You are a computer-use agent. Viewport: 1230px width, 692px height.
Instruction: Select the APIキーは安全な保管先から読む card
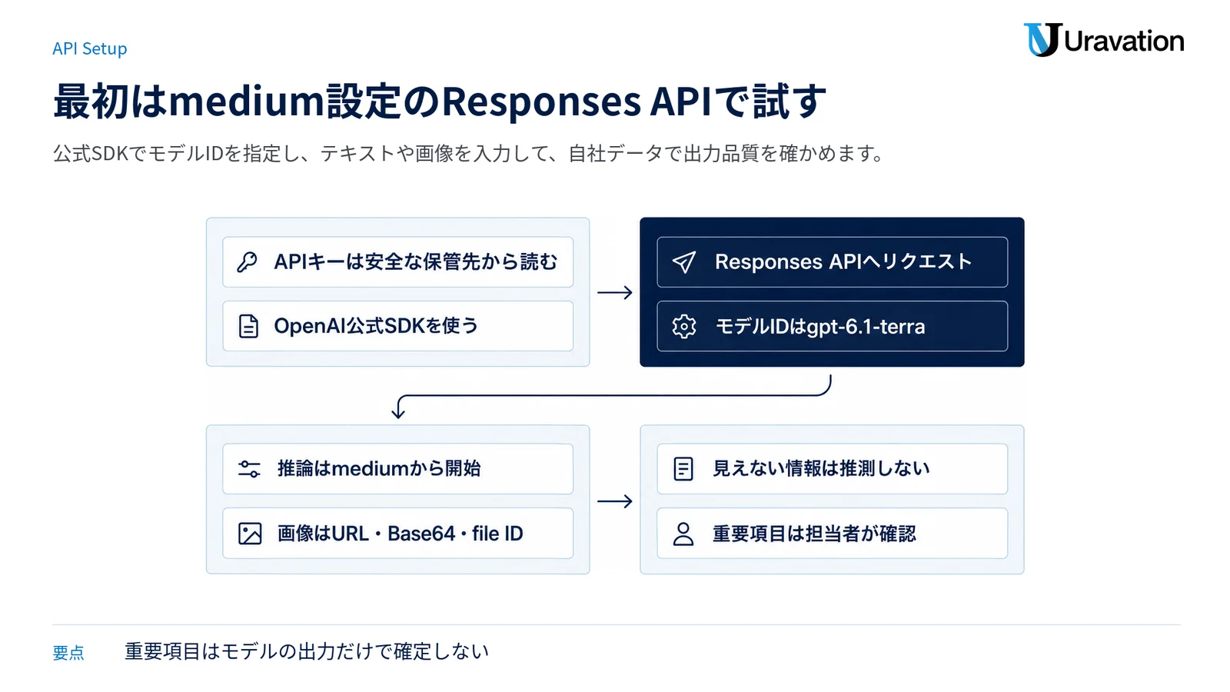pyautogui.click(x=398, y=262)
